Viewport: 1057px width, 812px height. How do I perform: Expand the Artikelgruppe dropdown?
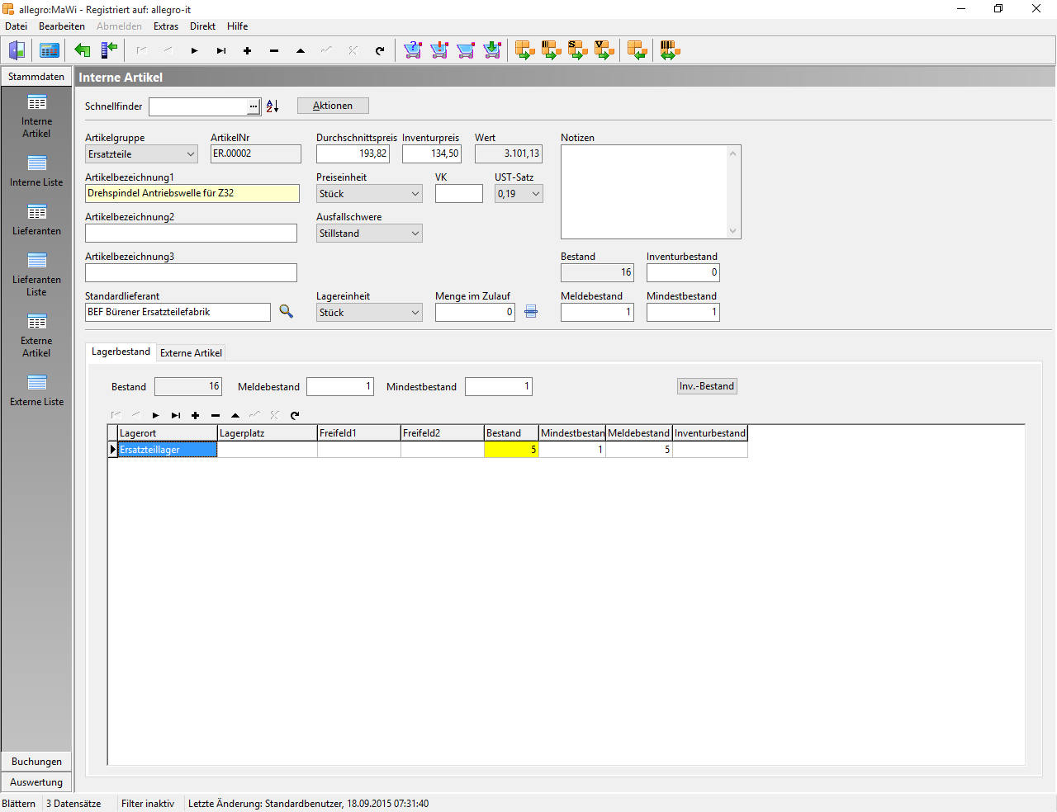(190, 154)
